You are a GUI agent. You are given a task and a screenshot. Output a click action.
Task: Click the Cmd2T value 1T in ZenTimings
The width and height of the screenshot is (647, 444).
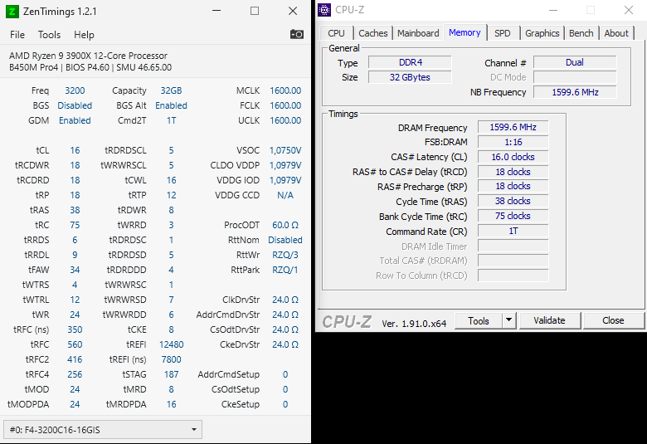pos(171,120)
